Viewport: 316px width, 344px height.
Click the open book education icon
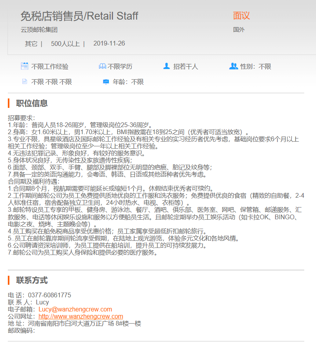(103, 66)
